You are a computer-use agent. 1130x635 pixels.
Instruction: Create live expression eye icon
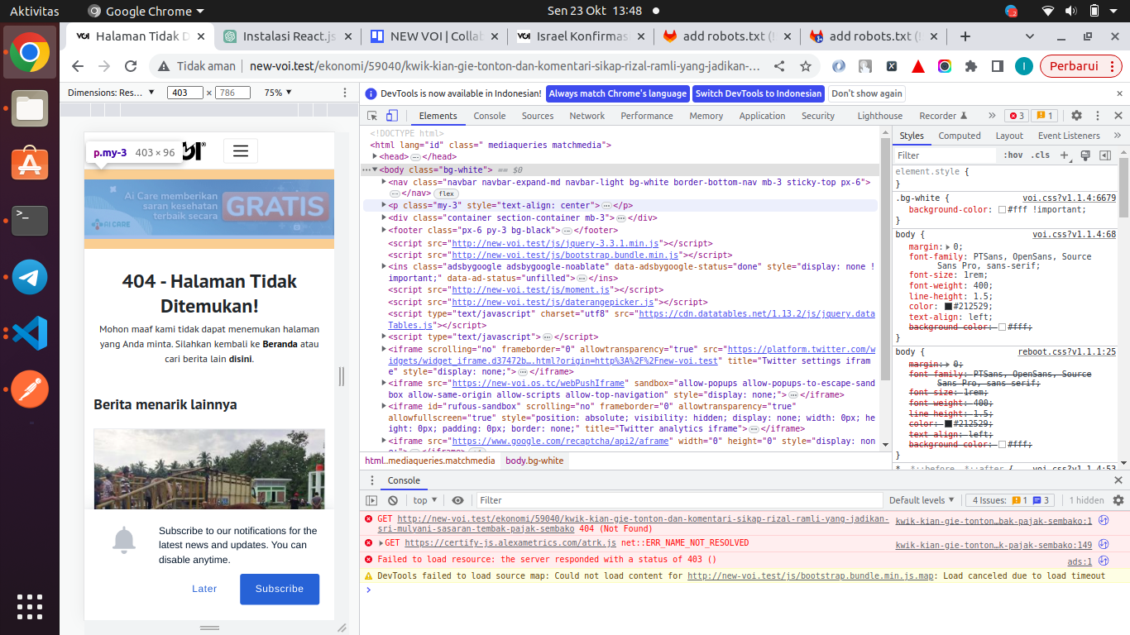pyautogui.click(x=457, y=500)
